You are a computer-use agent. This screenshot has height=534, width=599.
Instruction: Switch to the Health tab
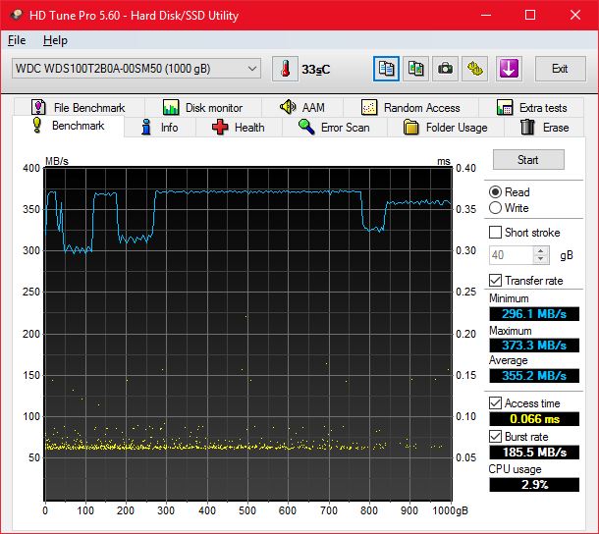click(239, 128)
